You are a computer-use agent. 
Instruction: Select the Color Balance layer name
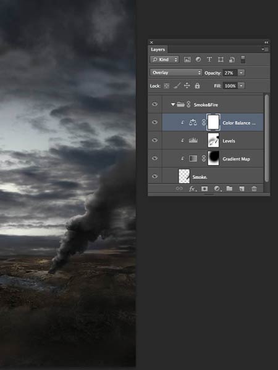(x=239, y=123)
